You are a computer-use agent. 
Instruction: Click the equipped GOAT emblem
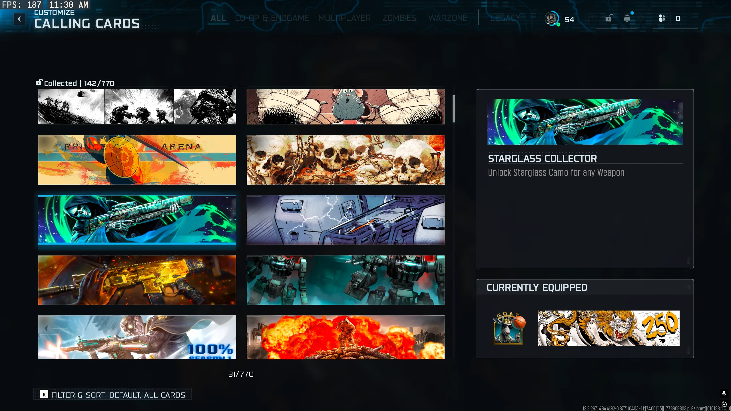point(509,328)
